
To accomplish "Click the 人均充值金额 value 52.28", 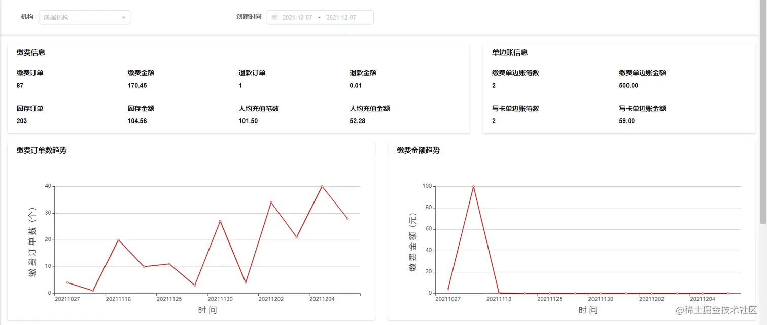I will (357, 121).
